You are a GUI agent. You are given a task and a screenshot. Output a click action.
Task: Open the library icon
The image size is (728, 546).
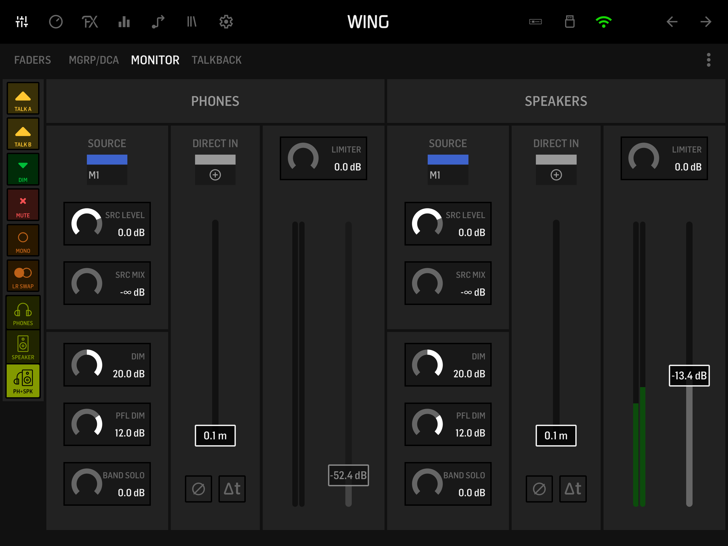pos(192,22)
